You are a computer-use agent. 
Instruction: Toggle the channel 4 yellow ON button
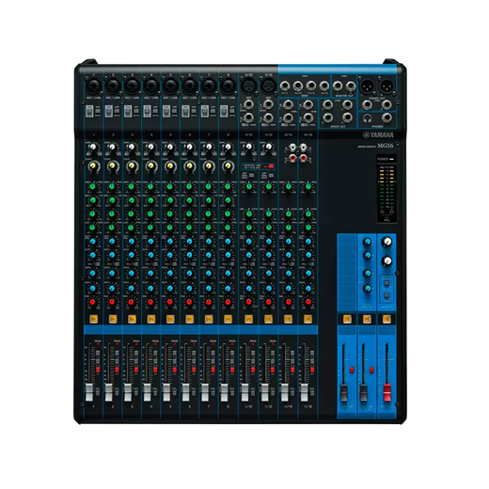tap(151, 319)
